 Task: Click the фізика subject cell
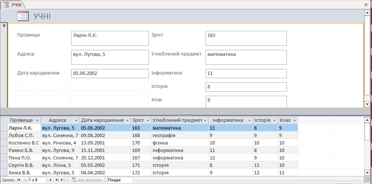[x=180, y=143]
